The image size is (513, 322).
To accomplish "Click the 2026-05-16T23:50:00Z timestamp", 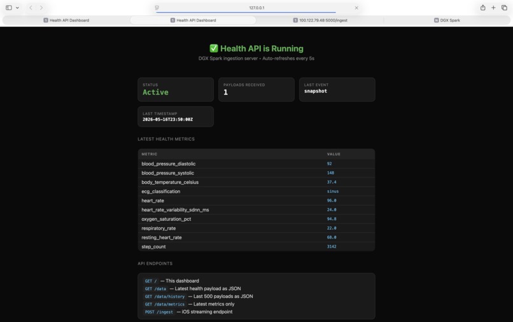I will coord(167,120).
